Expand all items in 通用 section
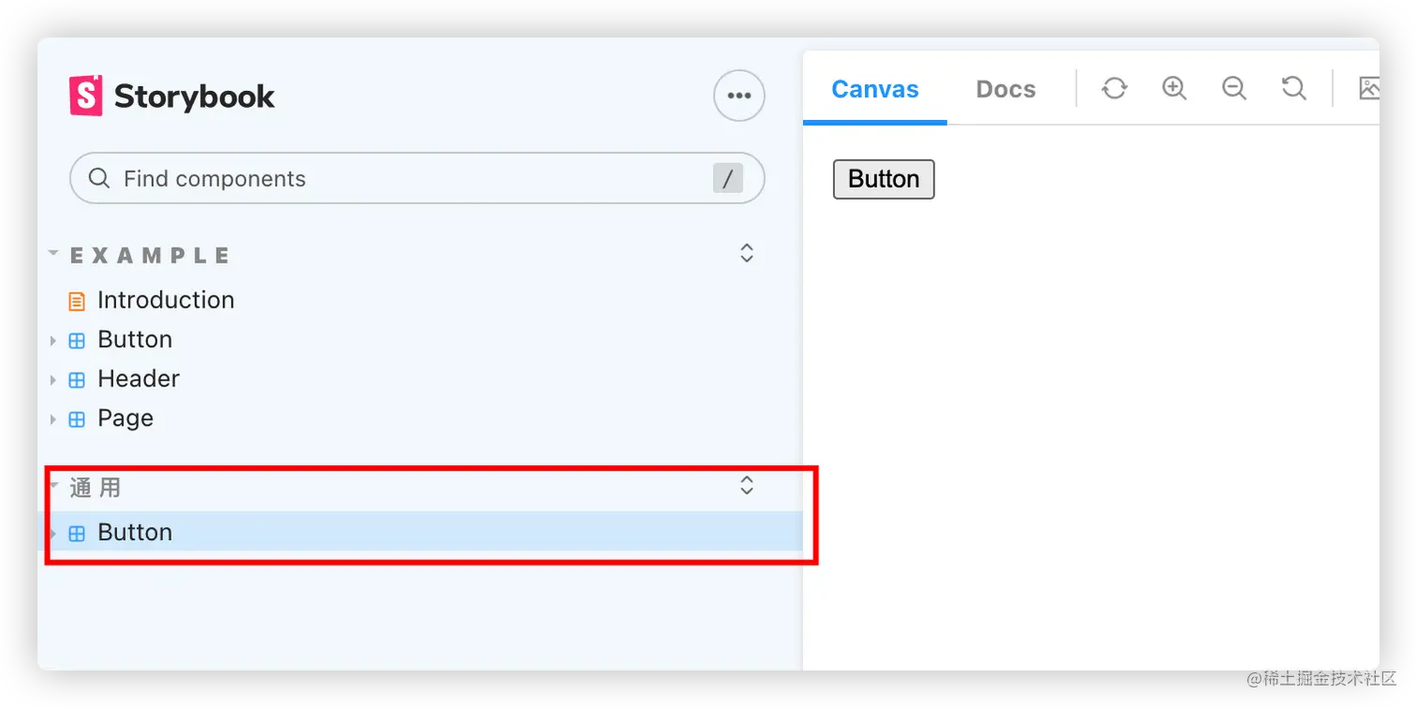 tap(747, 485)
